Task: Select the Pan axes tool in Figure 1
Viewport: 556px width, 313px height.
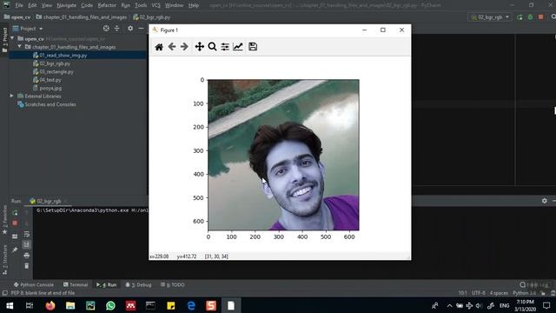Action: pyautogui.click(x=199, y=47)
